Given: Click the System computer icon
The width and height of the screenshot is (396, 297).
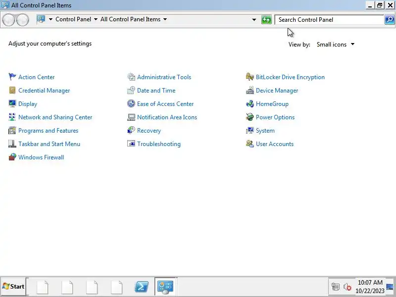Looking at the screenshot, I should tap(250, 130).
